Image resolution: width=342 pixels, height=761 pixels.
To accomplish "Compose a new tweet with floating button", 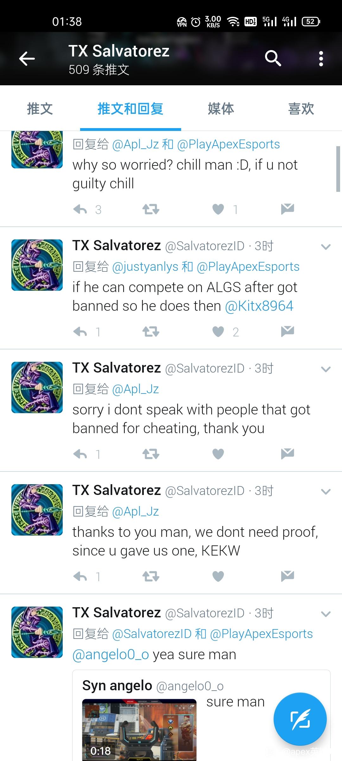I will [x=300, y=719].
